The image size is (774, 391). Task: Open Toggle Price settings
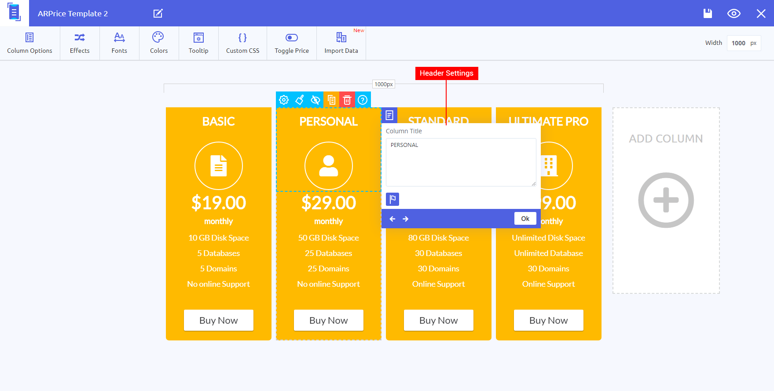tap(292, 43)
